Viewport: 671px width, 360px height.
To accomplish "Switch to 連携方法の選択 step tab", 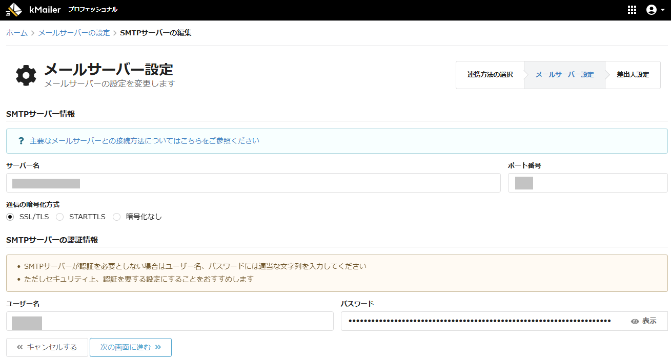I will coord(490,75).
